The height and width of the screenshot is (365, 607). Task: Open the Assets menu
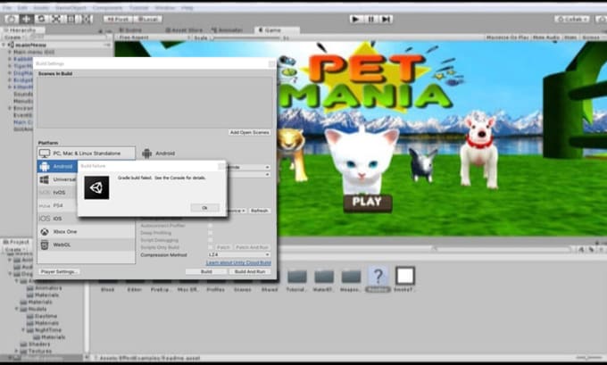[x=41, y=7]
